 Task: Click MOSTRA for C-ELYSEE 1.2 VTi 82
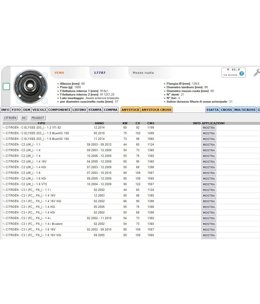tap(209, 128)
